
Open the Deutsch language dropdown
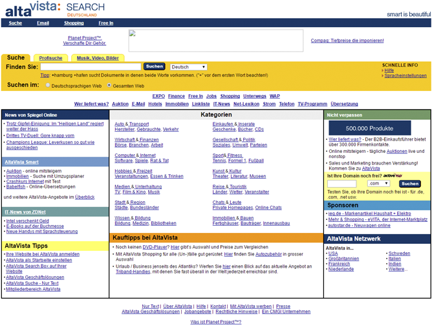click(x=188, y=66)
